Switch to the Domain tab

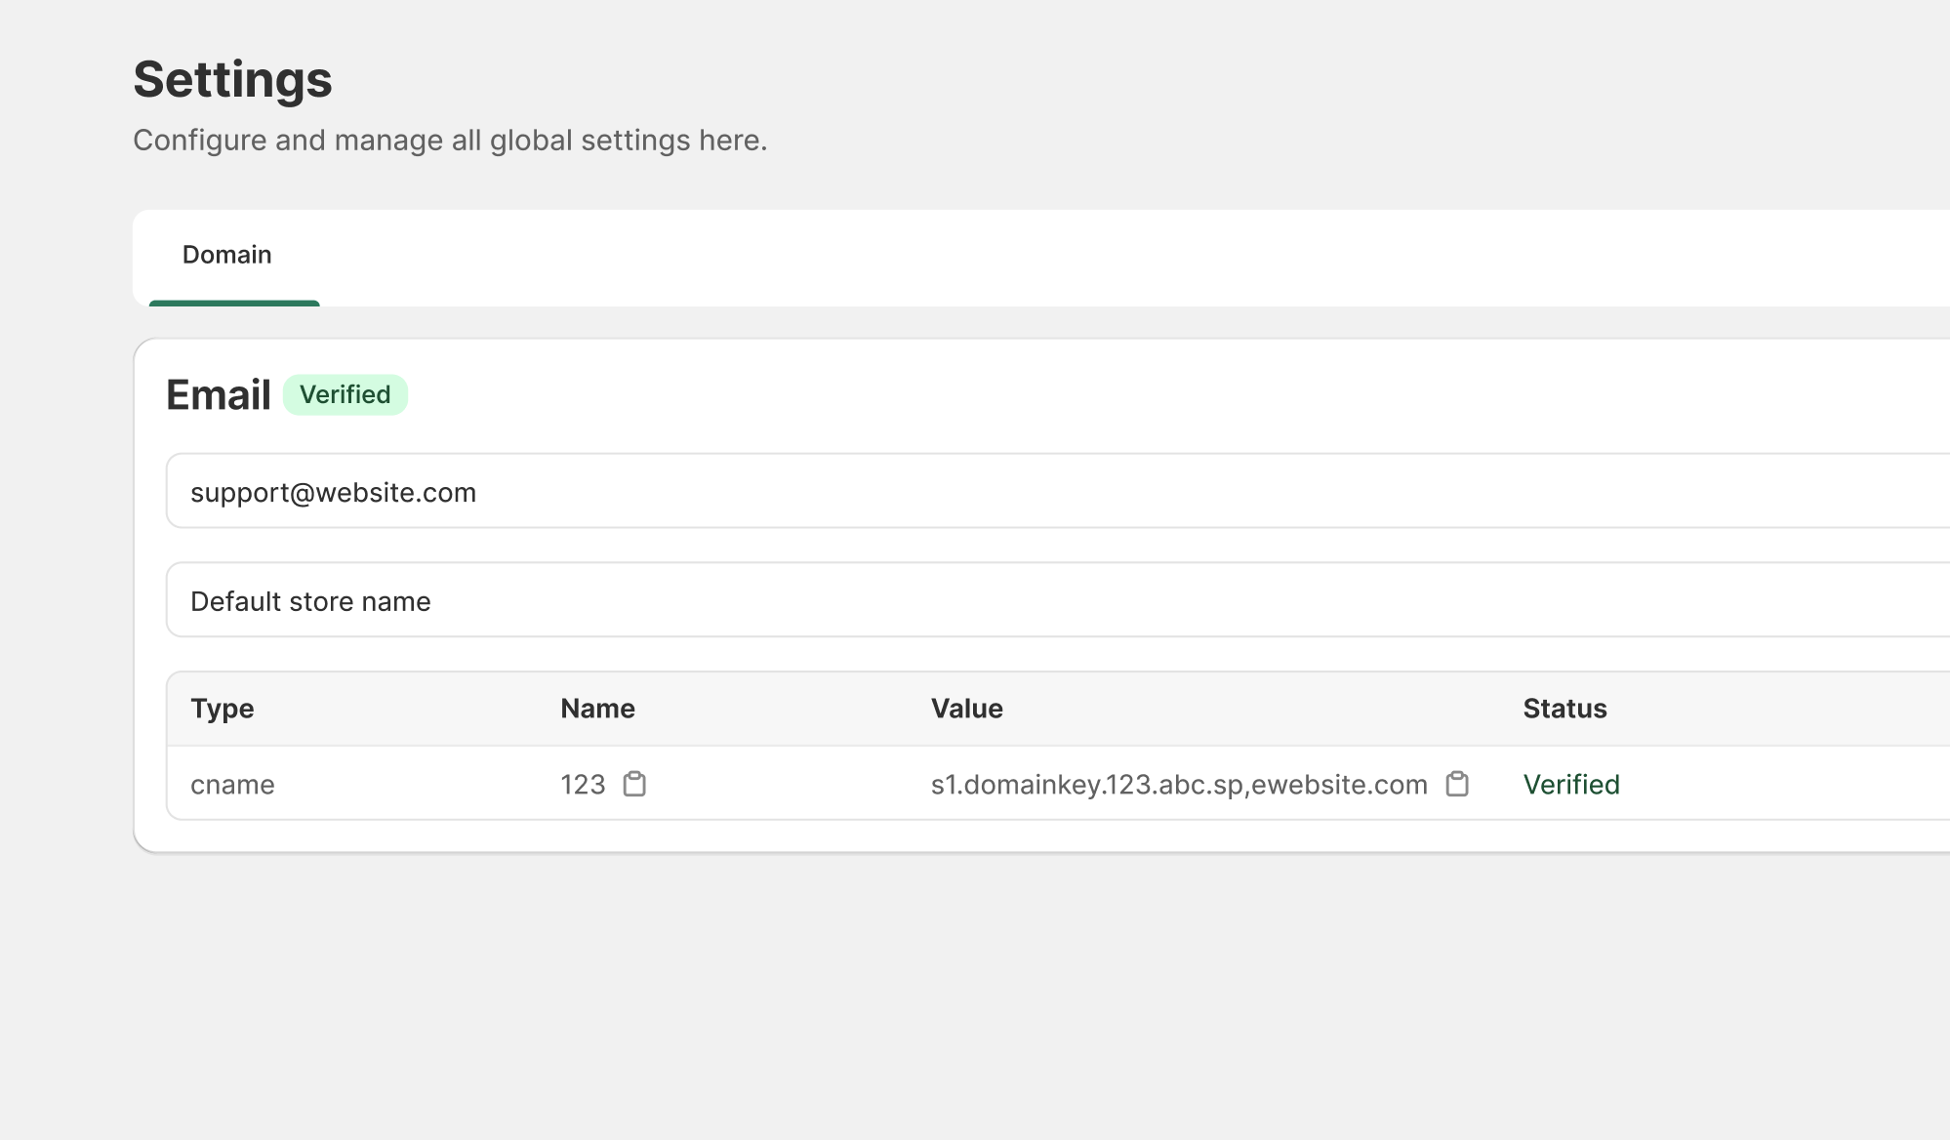click(226, 255)
